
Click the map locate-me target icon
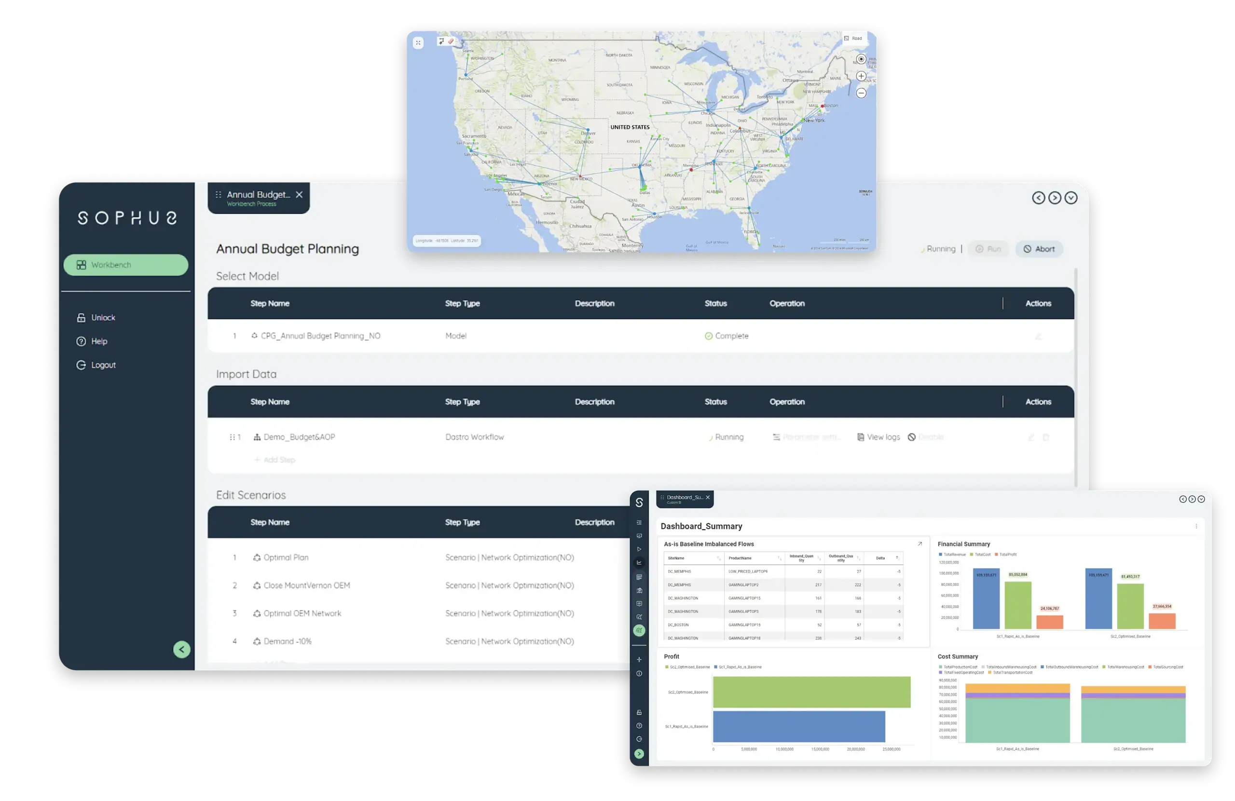pyautogui.click(x=861, y=59)
